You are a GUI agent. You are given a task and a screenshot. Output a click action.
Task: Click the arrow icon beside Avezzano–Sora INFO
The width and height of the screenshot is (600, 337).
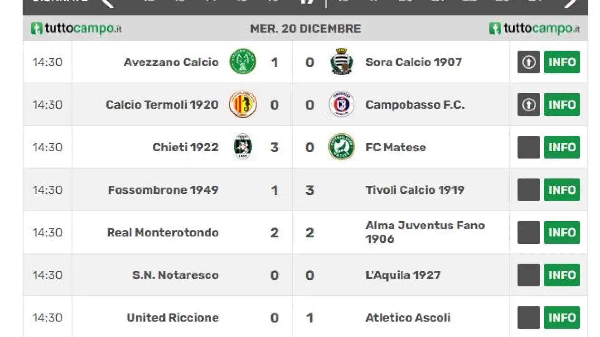coord(529,62)
